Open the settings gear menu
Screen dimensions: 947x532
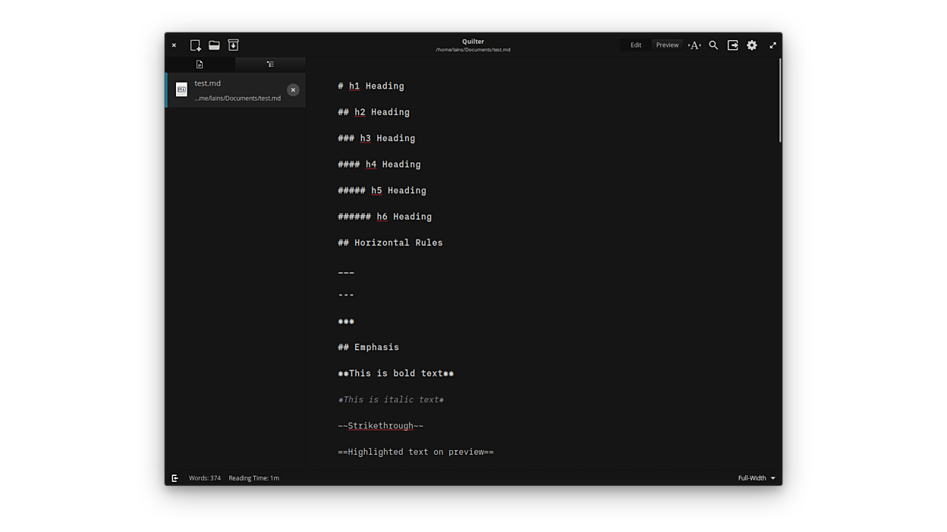click(752, 45)
